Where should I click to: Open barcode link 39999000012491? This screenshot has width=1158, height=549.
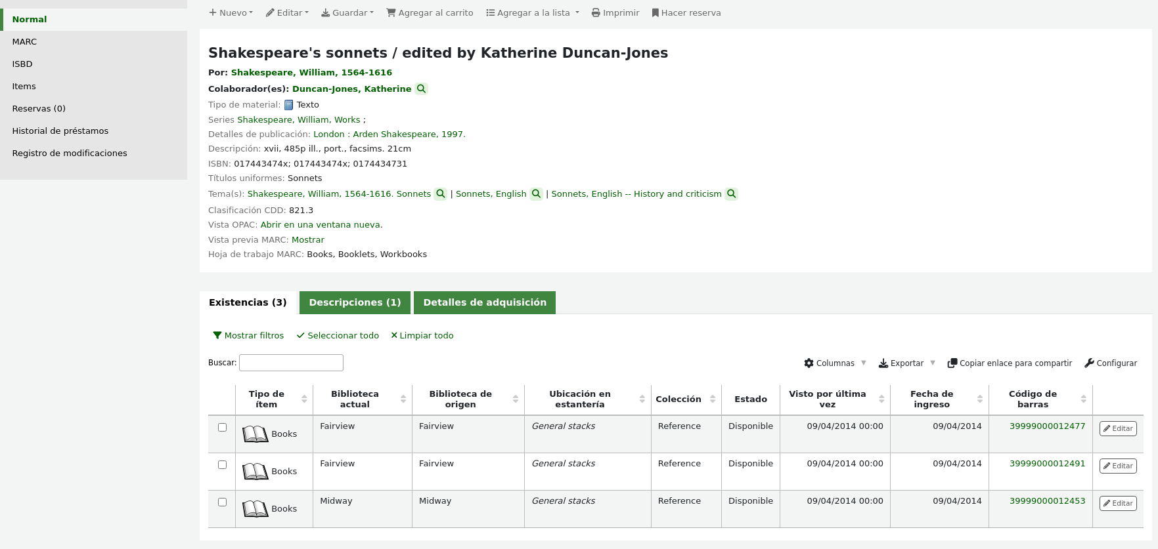pyautogui.click(x=1047, y=463)
